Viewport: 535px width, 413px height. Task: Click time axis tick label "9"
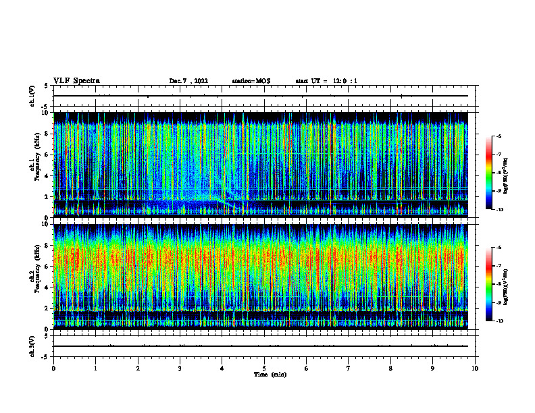[x=432, y=368]
